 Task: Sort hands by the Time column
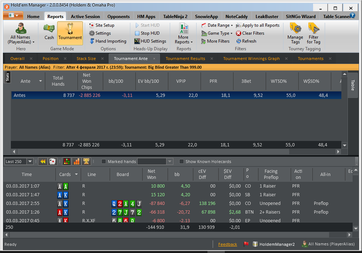[x=27, y=175]
